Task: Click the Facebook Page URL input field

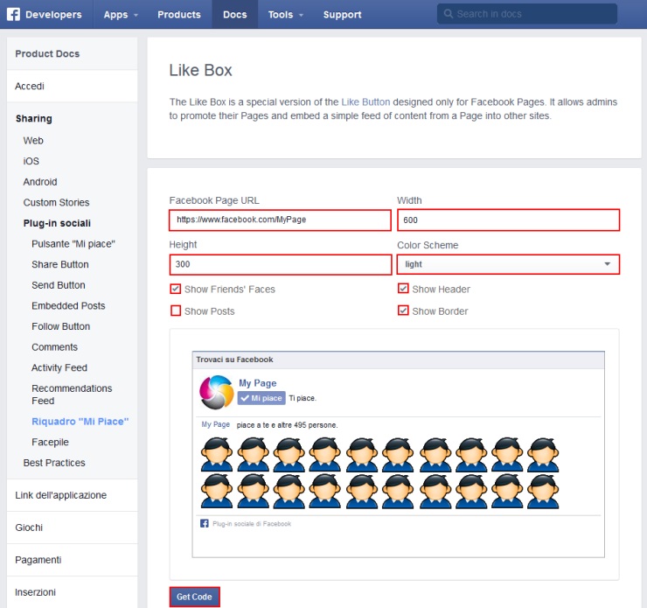Action: [x=280, y=220]
